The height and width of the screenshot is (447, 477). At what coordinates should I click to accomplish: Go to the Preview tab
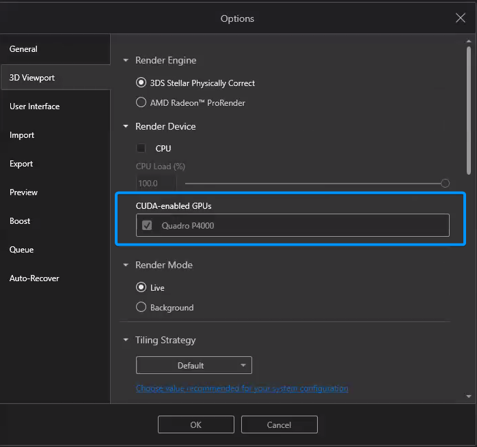point(23,192)
